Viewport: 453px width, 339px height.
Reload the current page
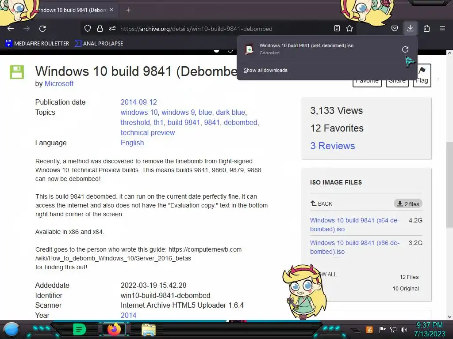click(42, 29)
